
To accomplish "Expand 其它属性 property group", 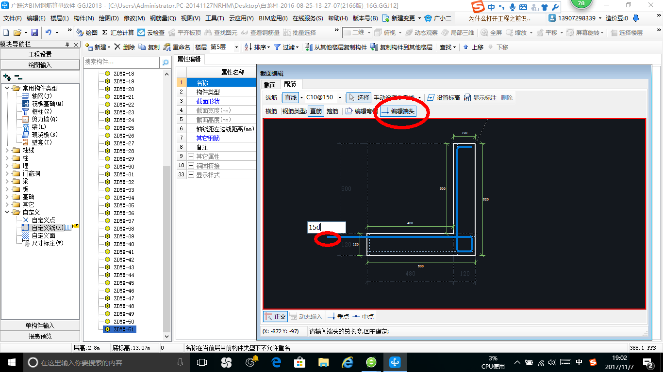I will click(191, 156).
